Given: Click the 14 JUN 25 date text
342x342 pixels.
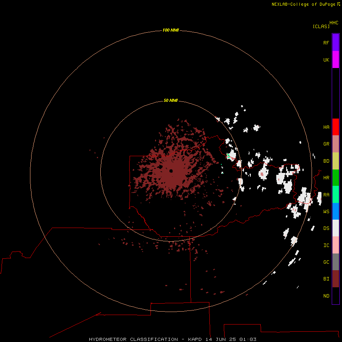Looking at the screenshot, I should pyautogui.click(x=221, y=339).
